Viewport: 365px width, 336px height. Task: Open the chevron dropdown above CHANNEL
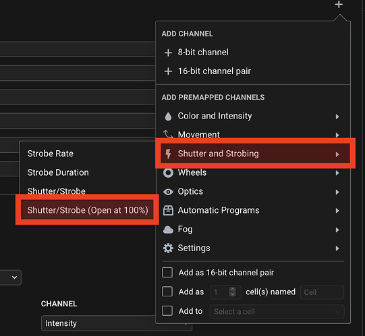tap(14, 277)
